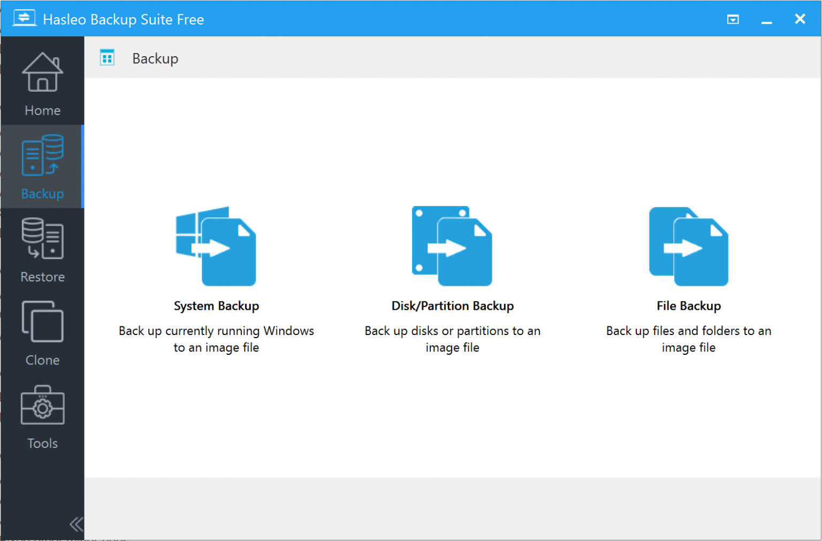
Task: Select the Clone icon in the sidebar
Action: pyautogui.click(x=42, y=322)
